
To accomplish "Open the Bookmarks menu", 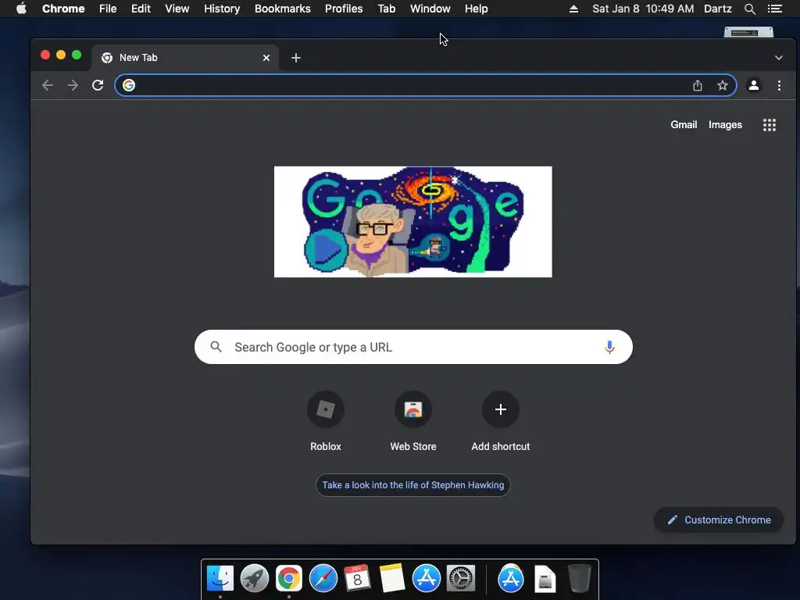I will click(283, 9).
